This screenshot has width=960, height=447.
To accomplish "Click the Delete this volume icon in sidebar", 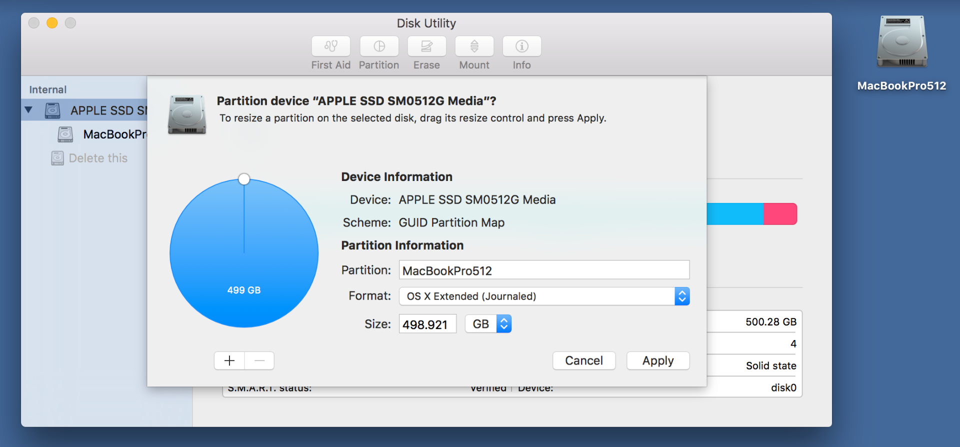I will click(57, 158).
